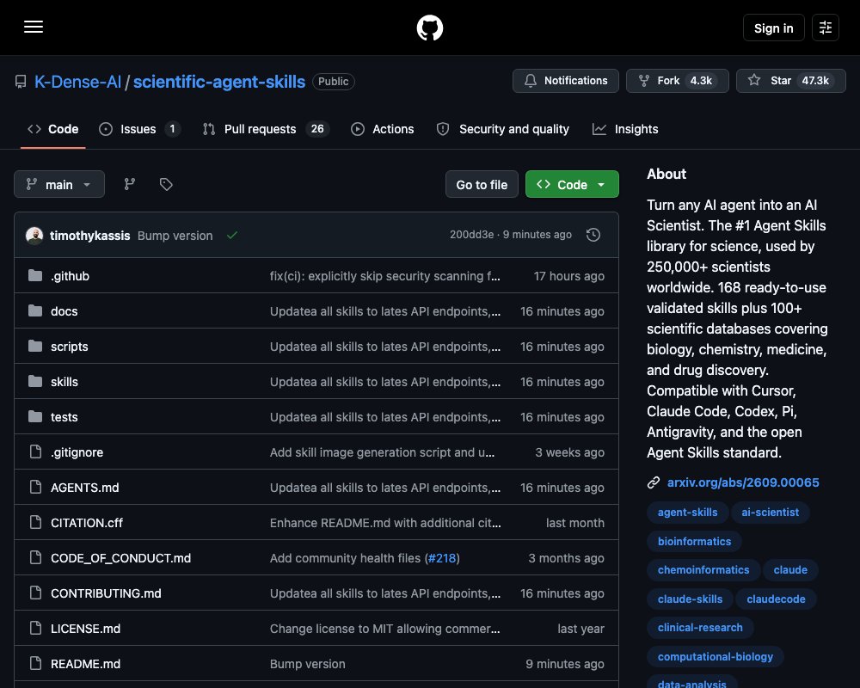The width and height of the screenshot is (860, 688).
Task: Open the hamburger navigation menu
Action: coord(34,27)
